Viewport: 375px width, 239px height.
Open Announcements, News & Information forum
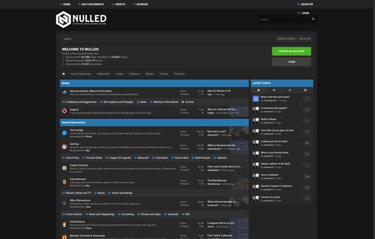click(90, 91)
